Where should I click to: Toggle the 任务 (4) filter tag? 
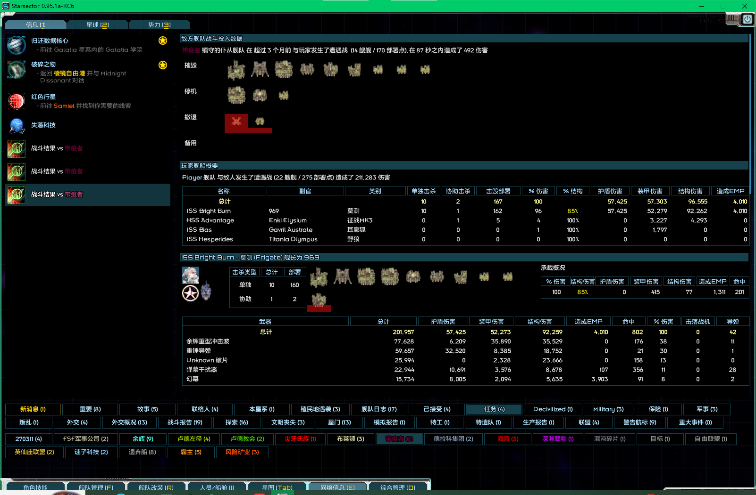point(494,409)
